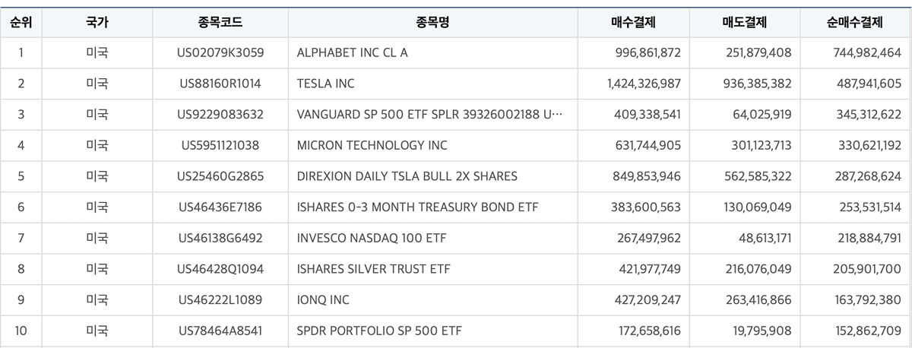Click the INVESCO NASDAQ 100 ETF name
The image size is (912, 348).
pos(372,239)
